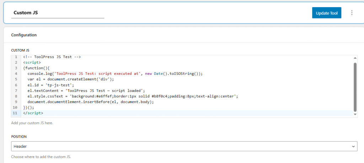Place cursor on the el.style.cssText line

point(133,96)
